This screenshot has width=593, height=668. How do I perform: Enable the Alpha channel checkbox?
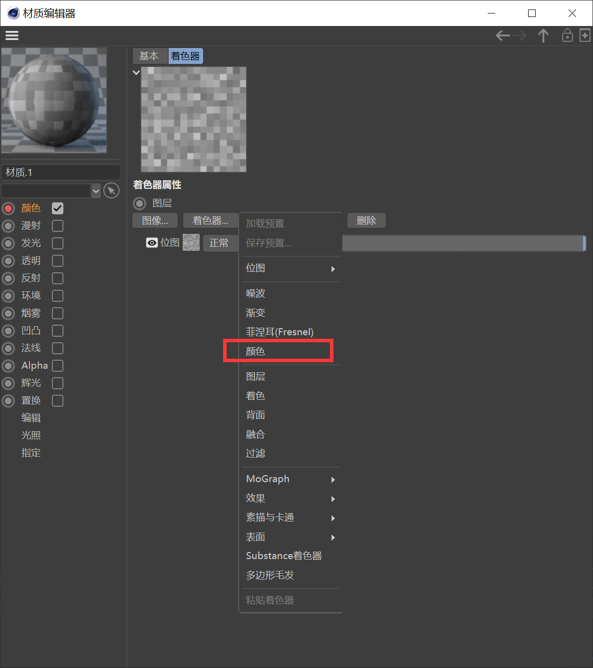coord(58,366)
